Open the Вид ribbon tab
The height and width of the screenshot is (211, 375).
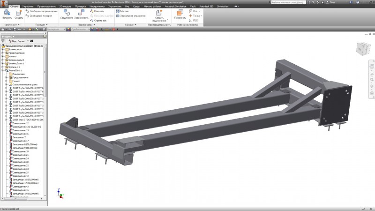[127, 7]
